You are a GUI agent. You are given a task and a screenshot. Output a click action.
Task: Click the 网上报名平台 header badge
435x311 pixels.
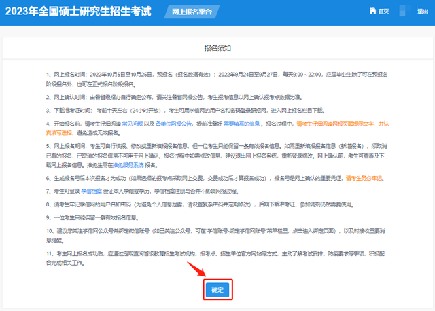(192, 12)
